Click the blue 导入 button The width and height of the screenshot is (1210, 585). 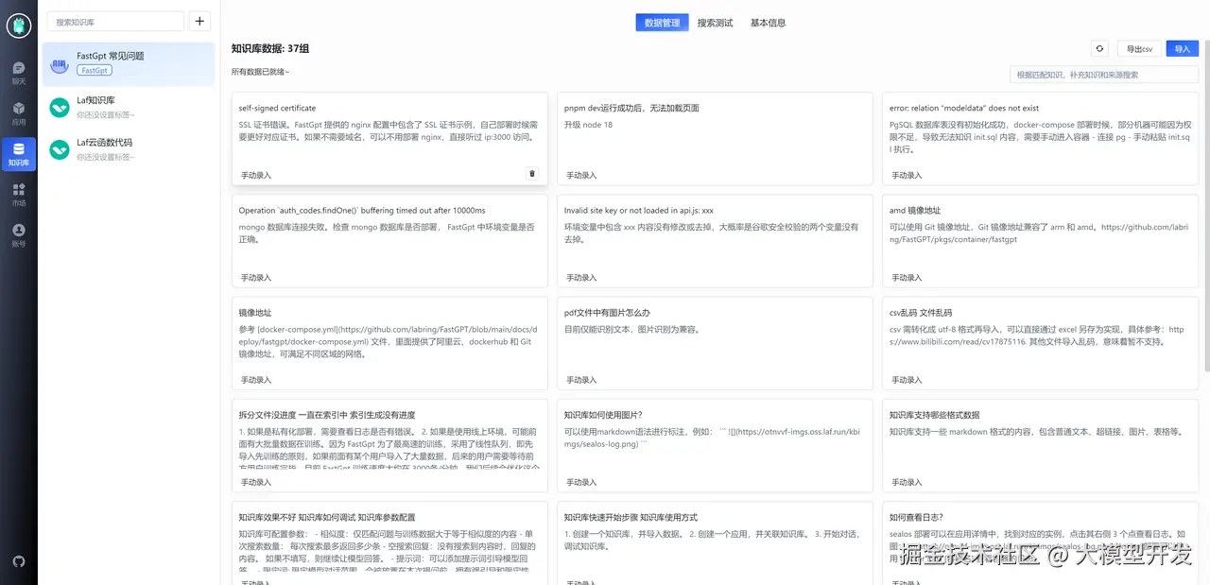[x=1183, y=48]
